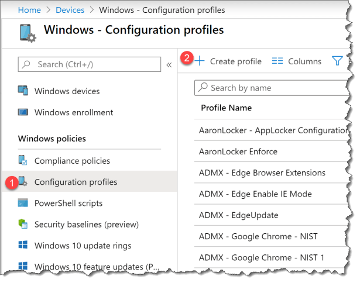Open Windows 10 feature updates item

(97, 267)
